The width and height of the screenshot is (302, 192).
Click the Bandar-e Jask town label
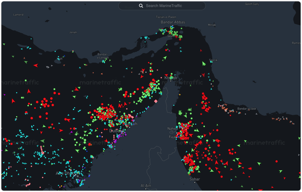coord(246,109)
